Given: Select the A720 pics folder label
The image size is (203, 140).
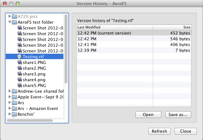Looking at the screenshot, I should pos(28,17).
